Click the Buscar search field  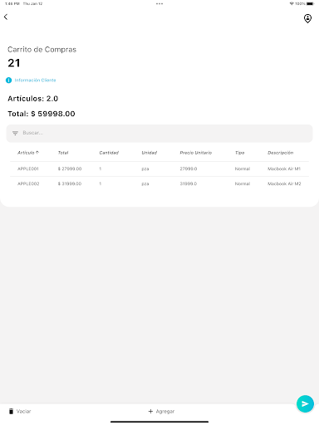tap(159, 133)
